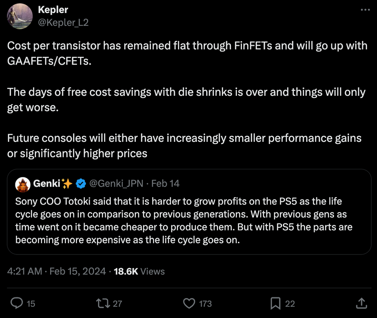Click the retweet arrows icon
This screenshot has height=318, width=377.
(x=103, y=303)
